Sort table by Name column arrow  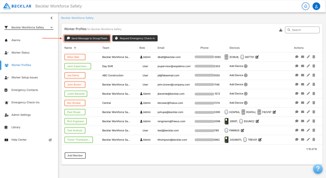pyautogui.click(x=75, y=48)
